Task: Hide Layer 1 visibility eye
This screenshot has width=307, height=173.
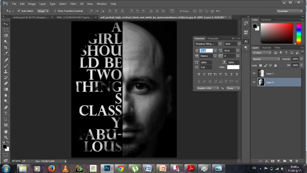Action: pos(254,73)
